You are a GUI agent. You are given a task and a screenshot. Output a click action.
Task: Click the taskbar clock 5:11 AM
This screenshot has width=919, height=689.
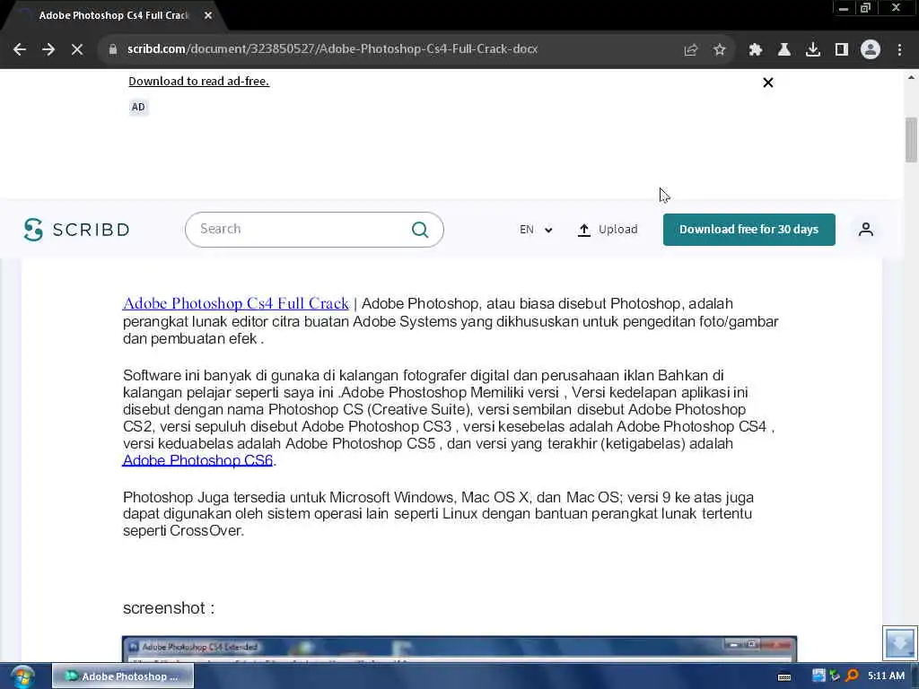click(886, 676)
